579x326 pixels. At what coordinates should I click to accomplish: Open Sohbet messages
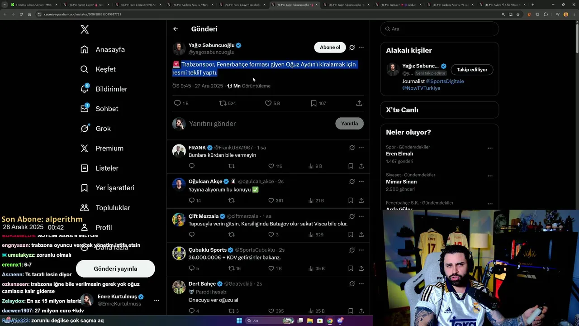99,109
